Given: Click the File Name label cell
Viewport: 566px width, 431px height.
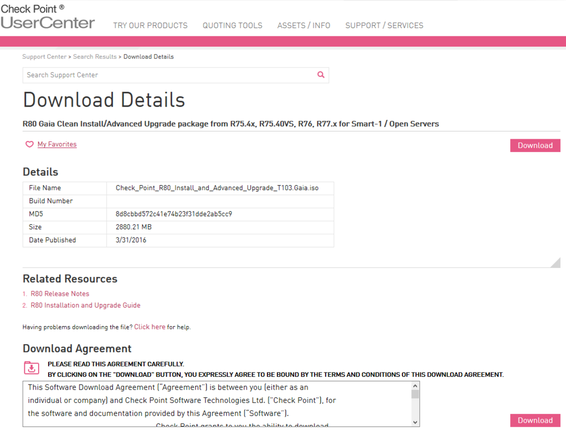Looking at the screenshot, I should pyautogui.click(x=65, y=188).
